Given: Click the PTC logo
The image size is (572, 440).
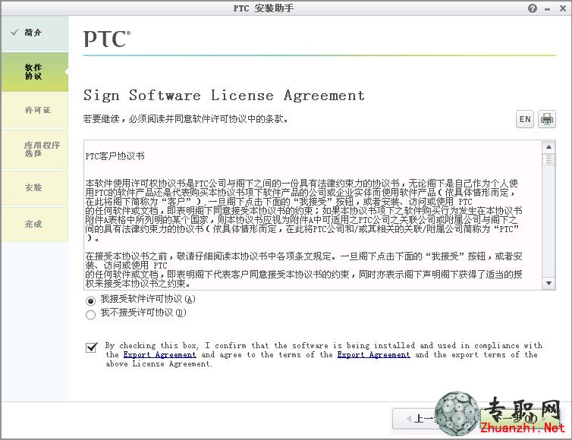Looking at the screenshot, I should pos(106,39).
